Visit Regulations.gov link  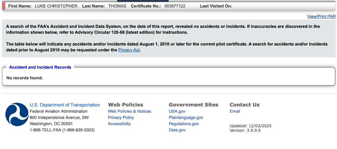184,123
